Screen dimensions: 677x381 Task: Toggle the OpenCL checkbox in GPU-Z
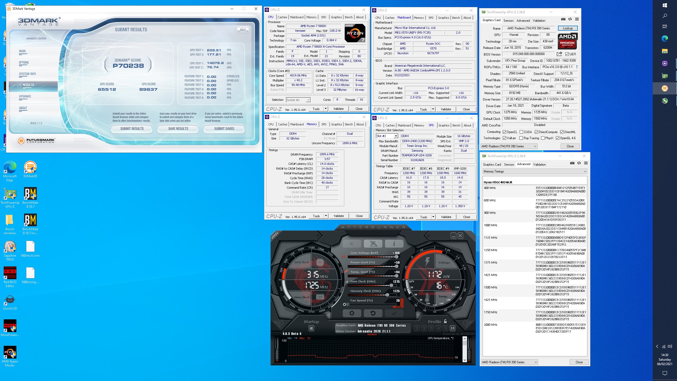click(x=504, y=132)
